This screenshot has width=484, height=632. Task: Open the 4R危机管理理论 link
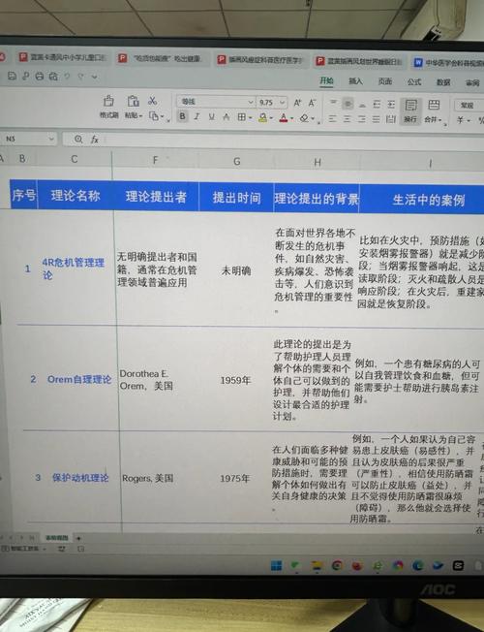[x=73, y=269]
